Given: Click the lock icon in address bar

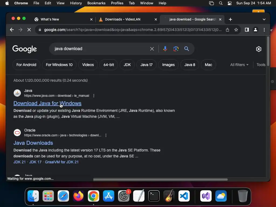Looking at the screenshot, I should 40,30.
